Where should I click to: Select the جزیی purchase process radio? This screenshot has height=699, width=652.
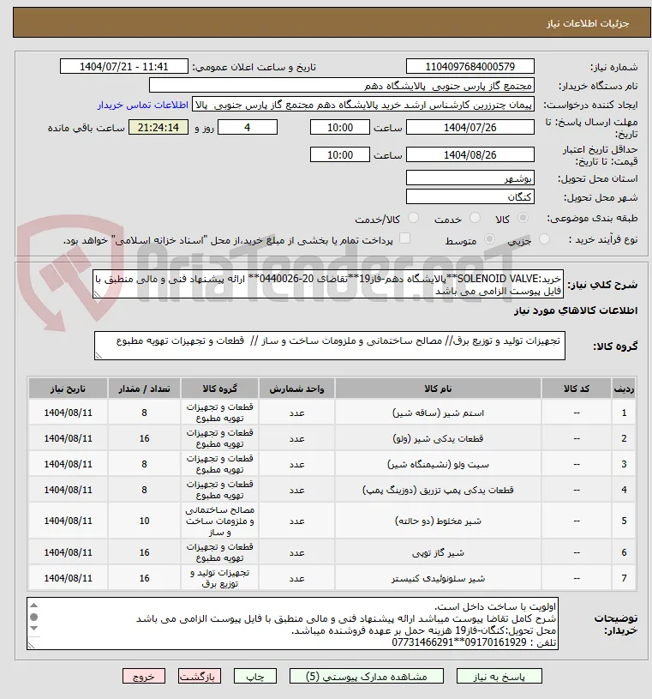[x=544, y=239]
